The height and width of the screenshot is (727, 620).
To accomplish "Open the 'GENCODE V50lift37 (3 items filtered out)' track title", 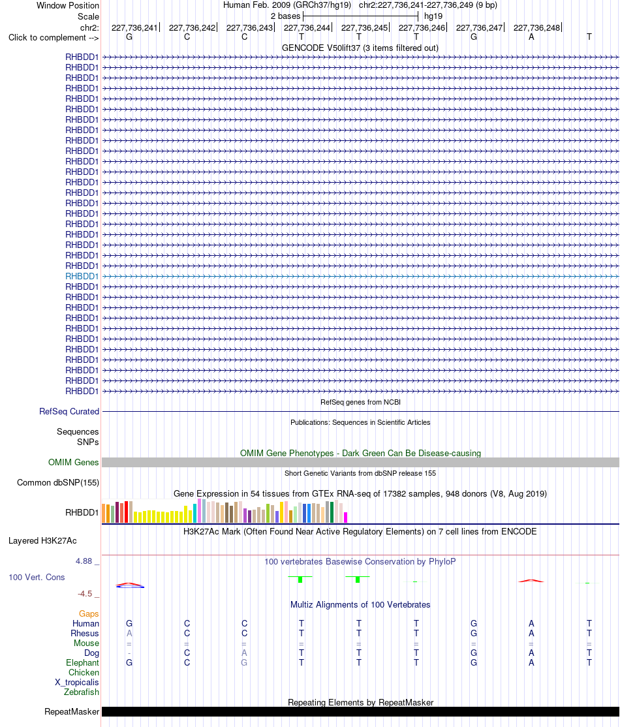I will coord(360,48).
